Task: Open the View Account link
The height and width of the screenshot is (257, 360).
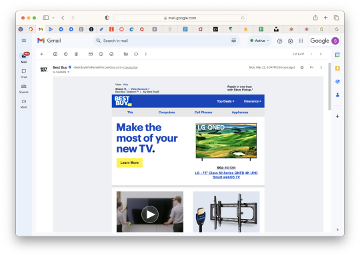Action: click(x=140, y=89)
